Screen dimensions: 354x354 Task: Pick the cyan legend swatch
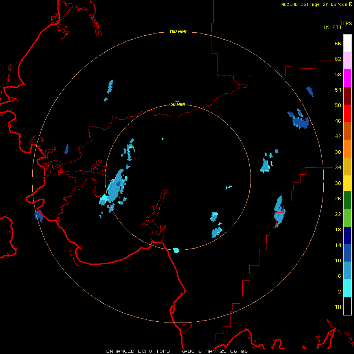347,288
